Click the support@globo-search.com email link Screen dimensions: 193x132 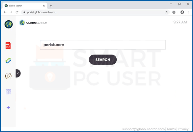143,129
